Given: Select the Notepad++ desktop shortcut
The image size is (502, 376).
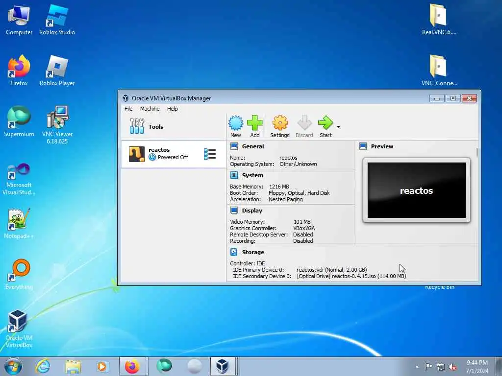Looking at the screenshot, I should (x=19, y=223).
